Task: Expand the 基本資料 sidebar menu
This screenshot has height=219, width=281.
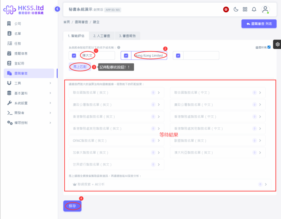Action: (29, 93)
